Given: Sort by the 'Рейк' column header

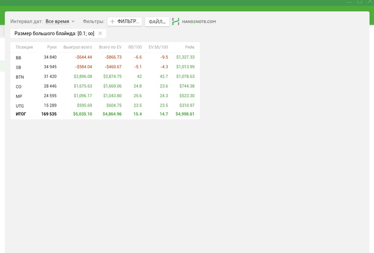Looking at the screenshot, I should tap(190, 47).
